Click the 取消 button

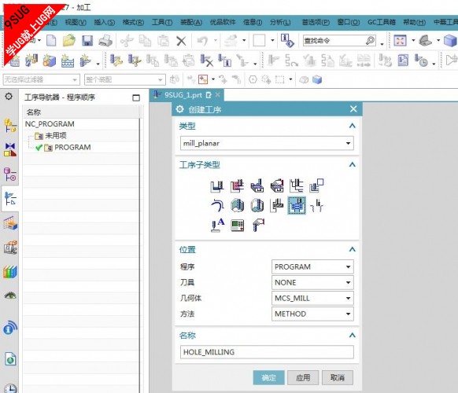click(x=338, y=378)
